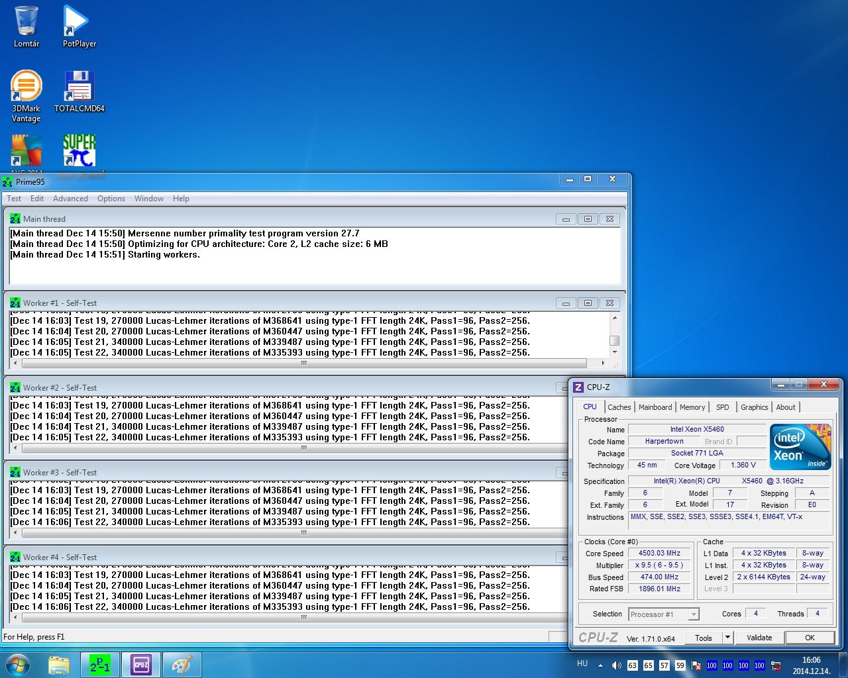Open the Tools dropdown arrow in CPU-Z
Viewport: 848px width, 678px height.
[727, 638]
